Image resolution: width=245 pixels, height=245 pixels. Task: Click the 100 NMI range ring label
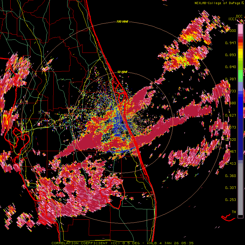(122, 22)
